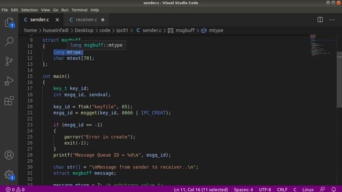342x192 pixels.
Task: Open the Selection menu
Action: (x=29, y=10)
